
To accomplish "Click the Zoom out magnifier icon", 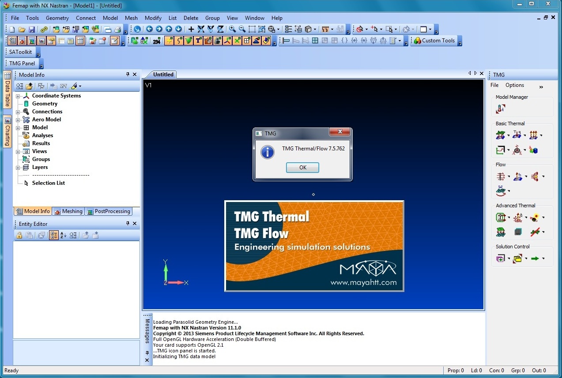I will [242, 30].
